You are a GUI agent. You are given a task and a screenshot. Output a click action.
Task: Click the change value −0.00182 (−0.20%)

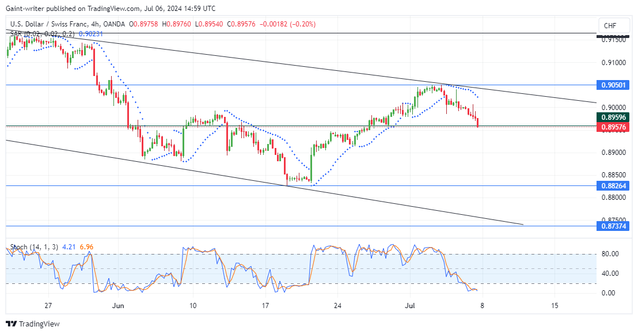287,24
